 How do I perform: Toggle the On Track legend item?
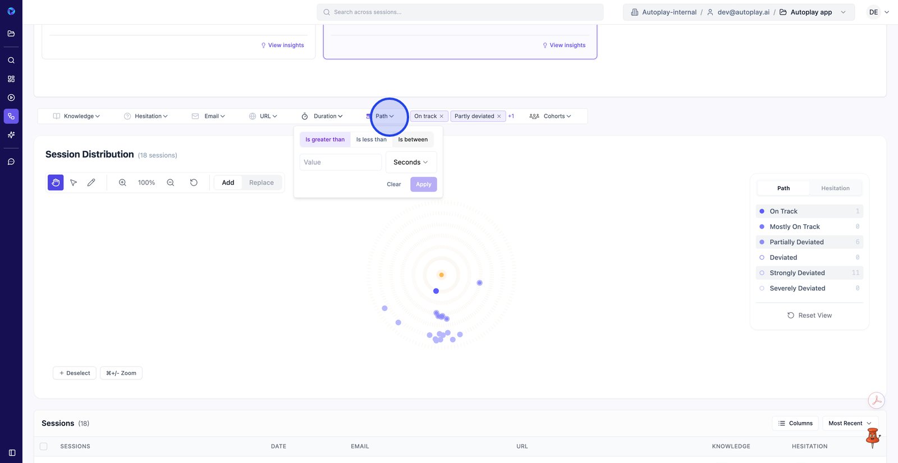784,211
